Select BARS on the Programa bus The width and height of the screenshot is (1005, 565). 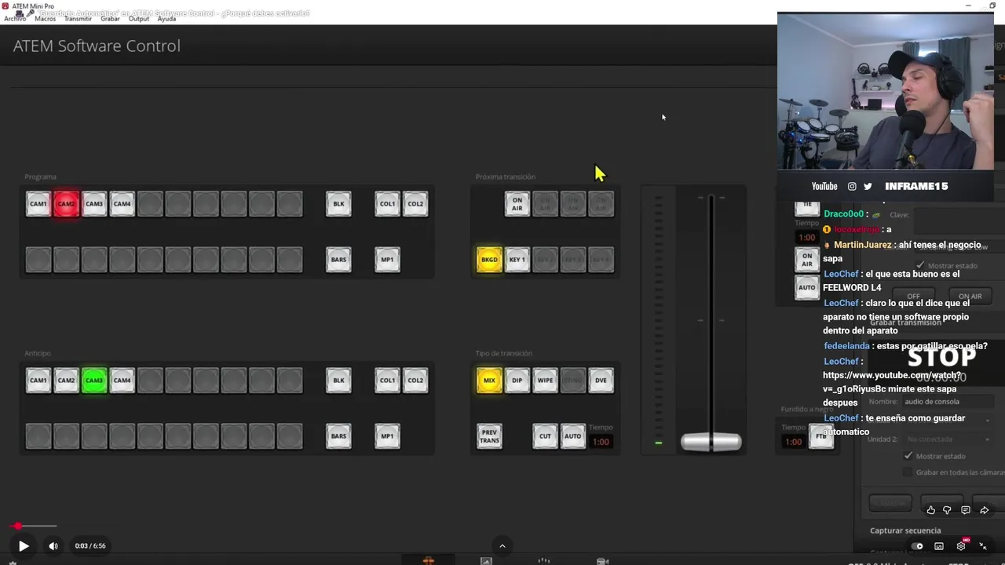338,260
